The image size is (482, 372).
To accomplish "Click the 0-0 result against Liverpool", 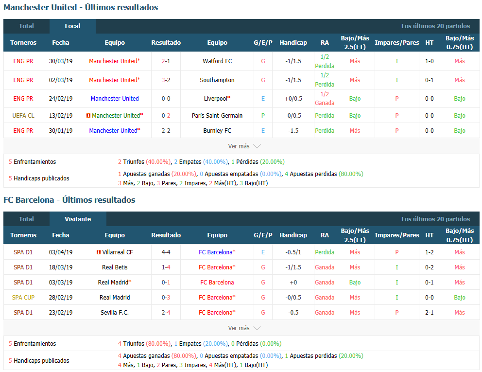I will point(166,98).
